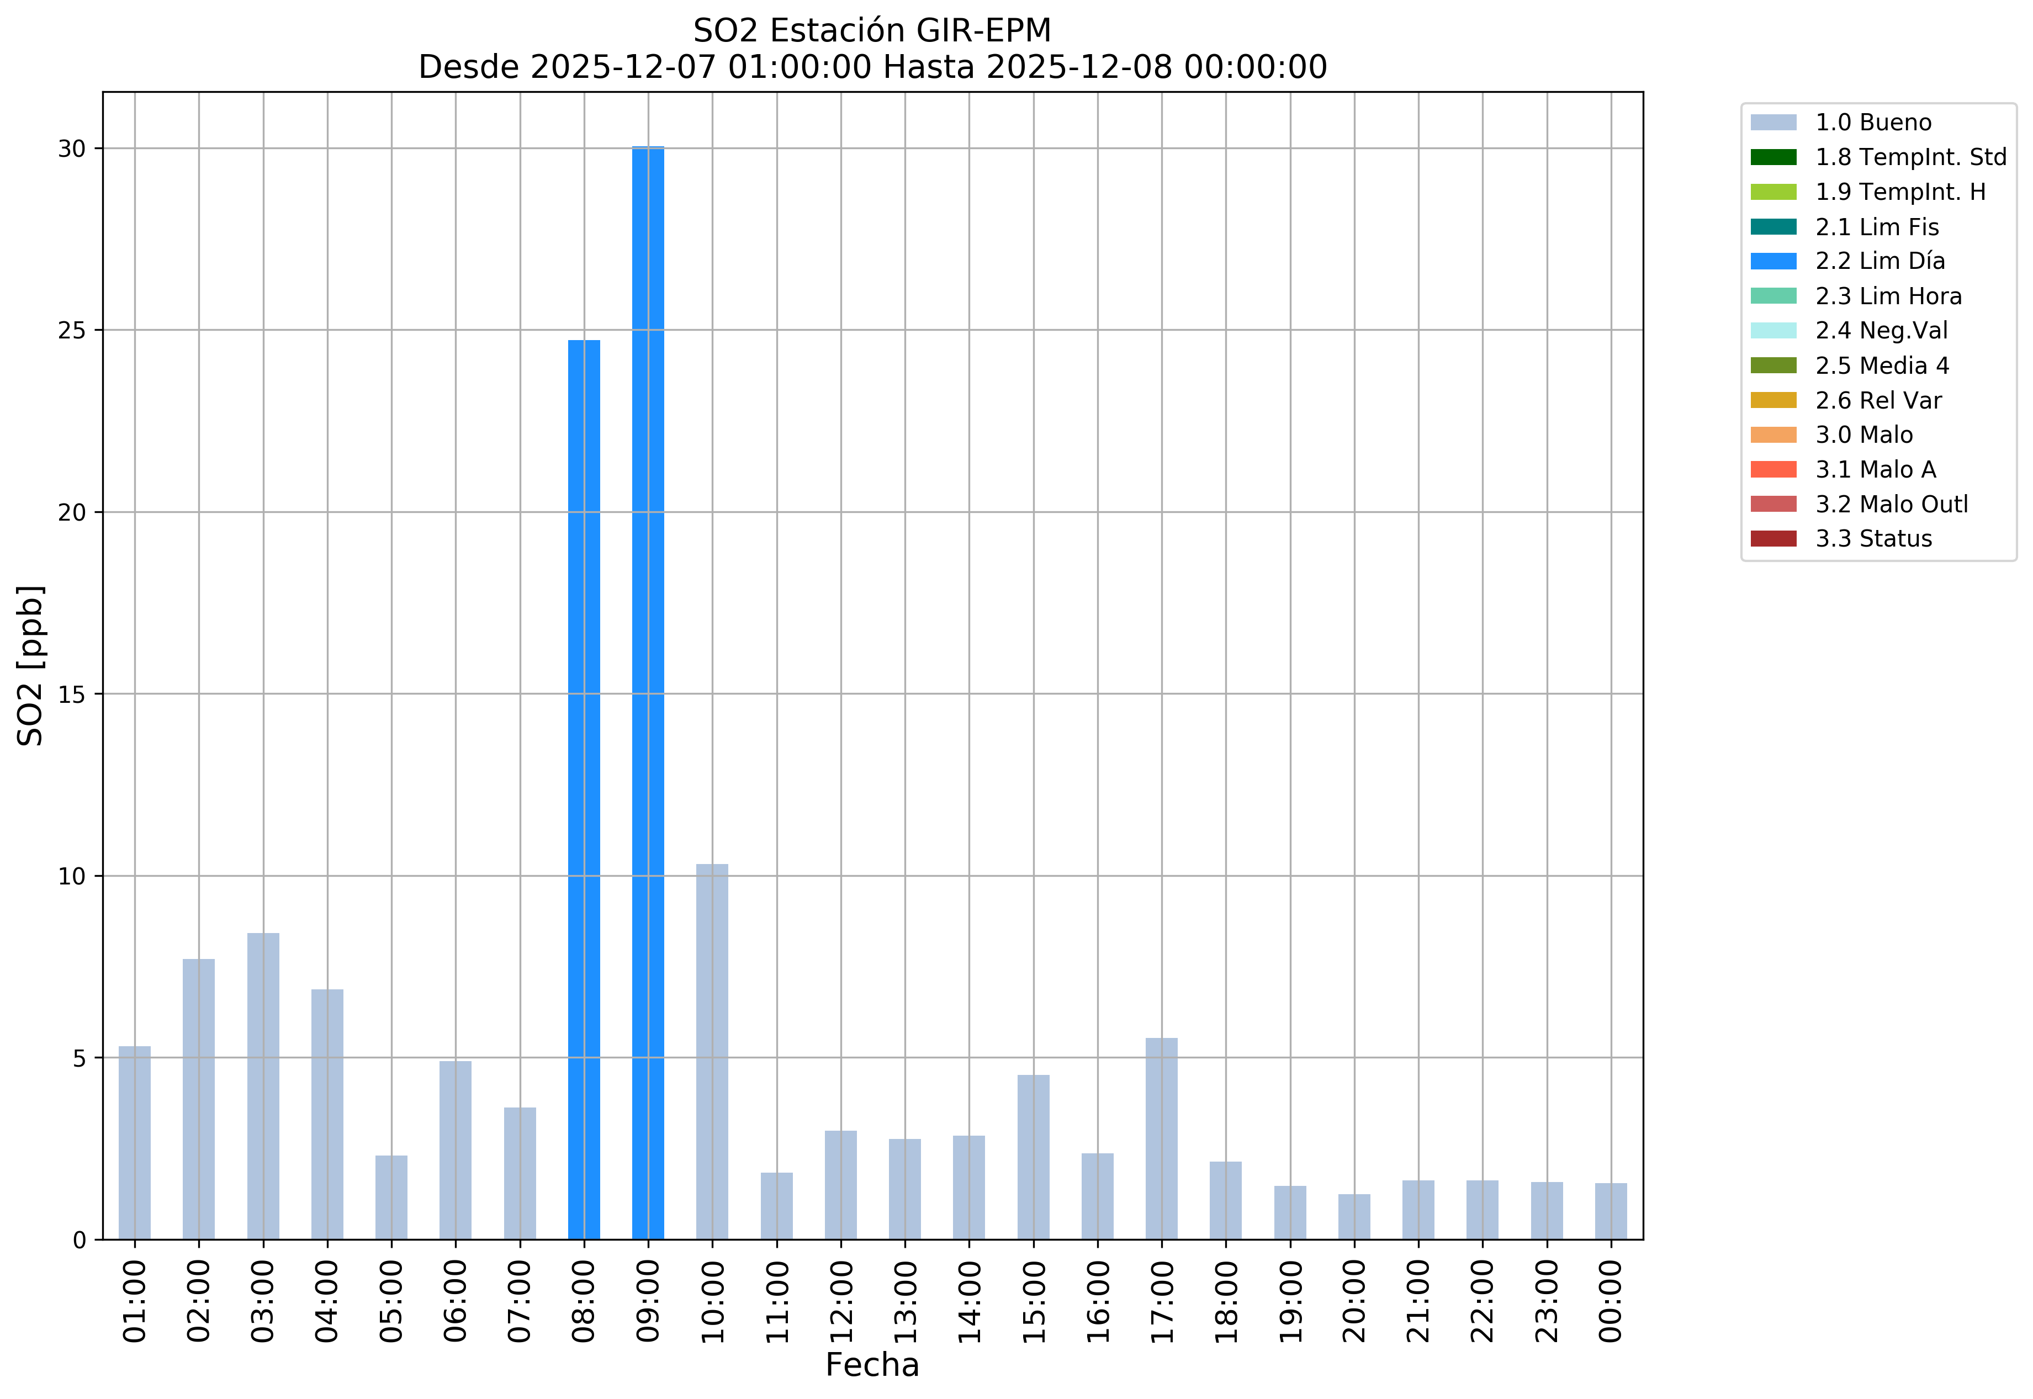Image resolution: width=2033 pixels, height=1399 pixels.
Task: Click the 12:00 x-axis tick label
Action: coord(841,1301)
